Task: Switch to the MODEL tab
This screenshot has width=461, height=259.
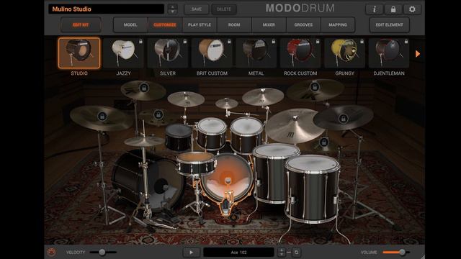Action: click(130, 24)
